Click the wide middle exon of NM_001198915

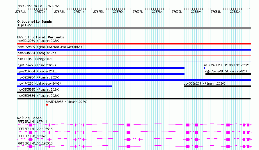(x=129, y=147)
